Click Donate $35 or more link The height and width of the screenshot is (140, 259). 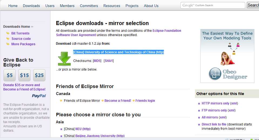tap(24, 87)
